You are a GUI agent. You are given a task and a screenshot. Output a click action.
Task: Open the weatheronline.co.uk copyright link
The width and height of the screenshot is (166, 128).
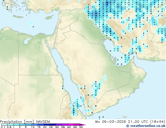coord(146,126)
